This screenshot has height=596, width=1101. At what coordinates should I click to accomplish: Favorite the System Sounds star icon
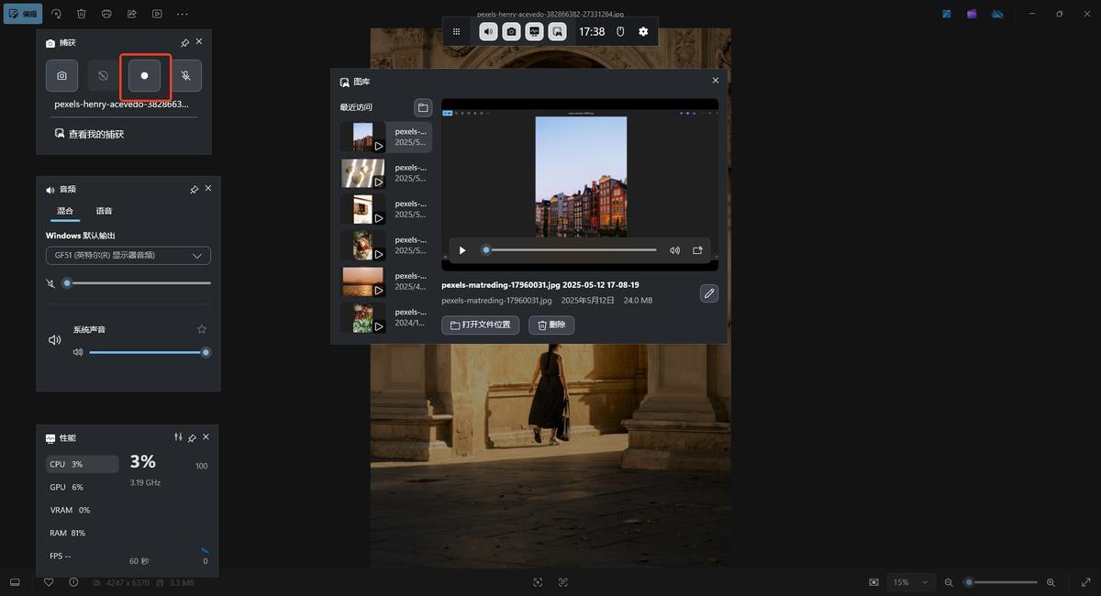tap(202, 329)
